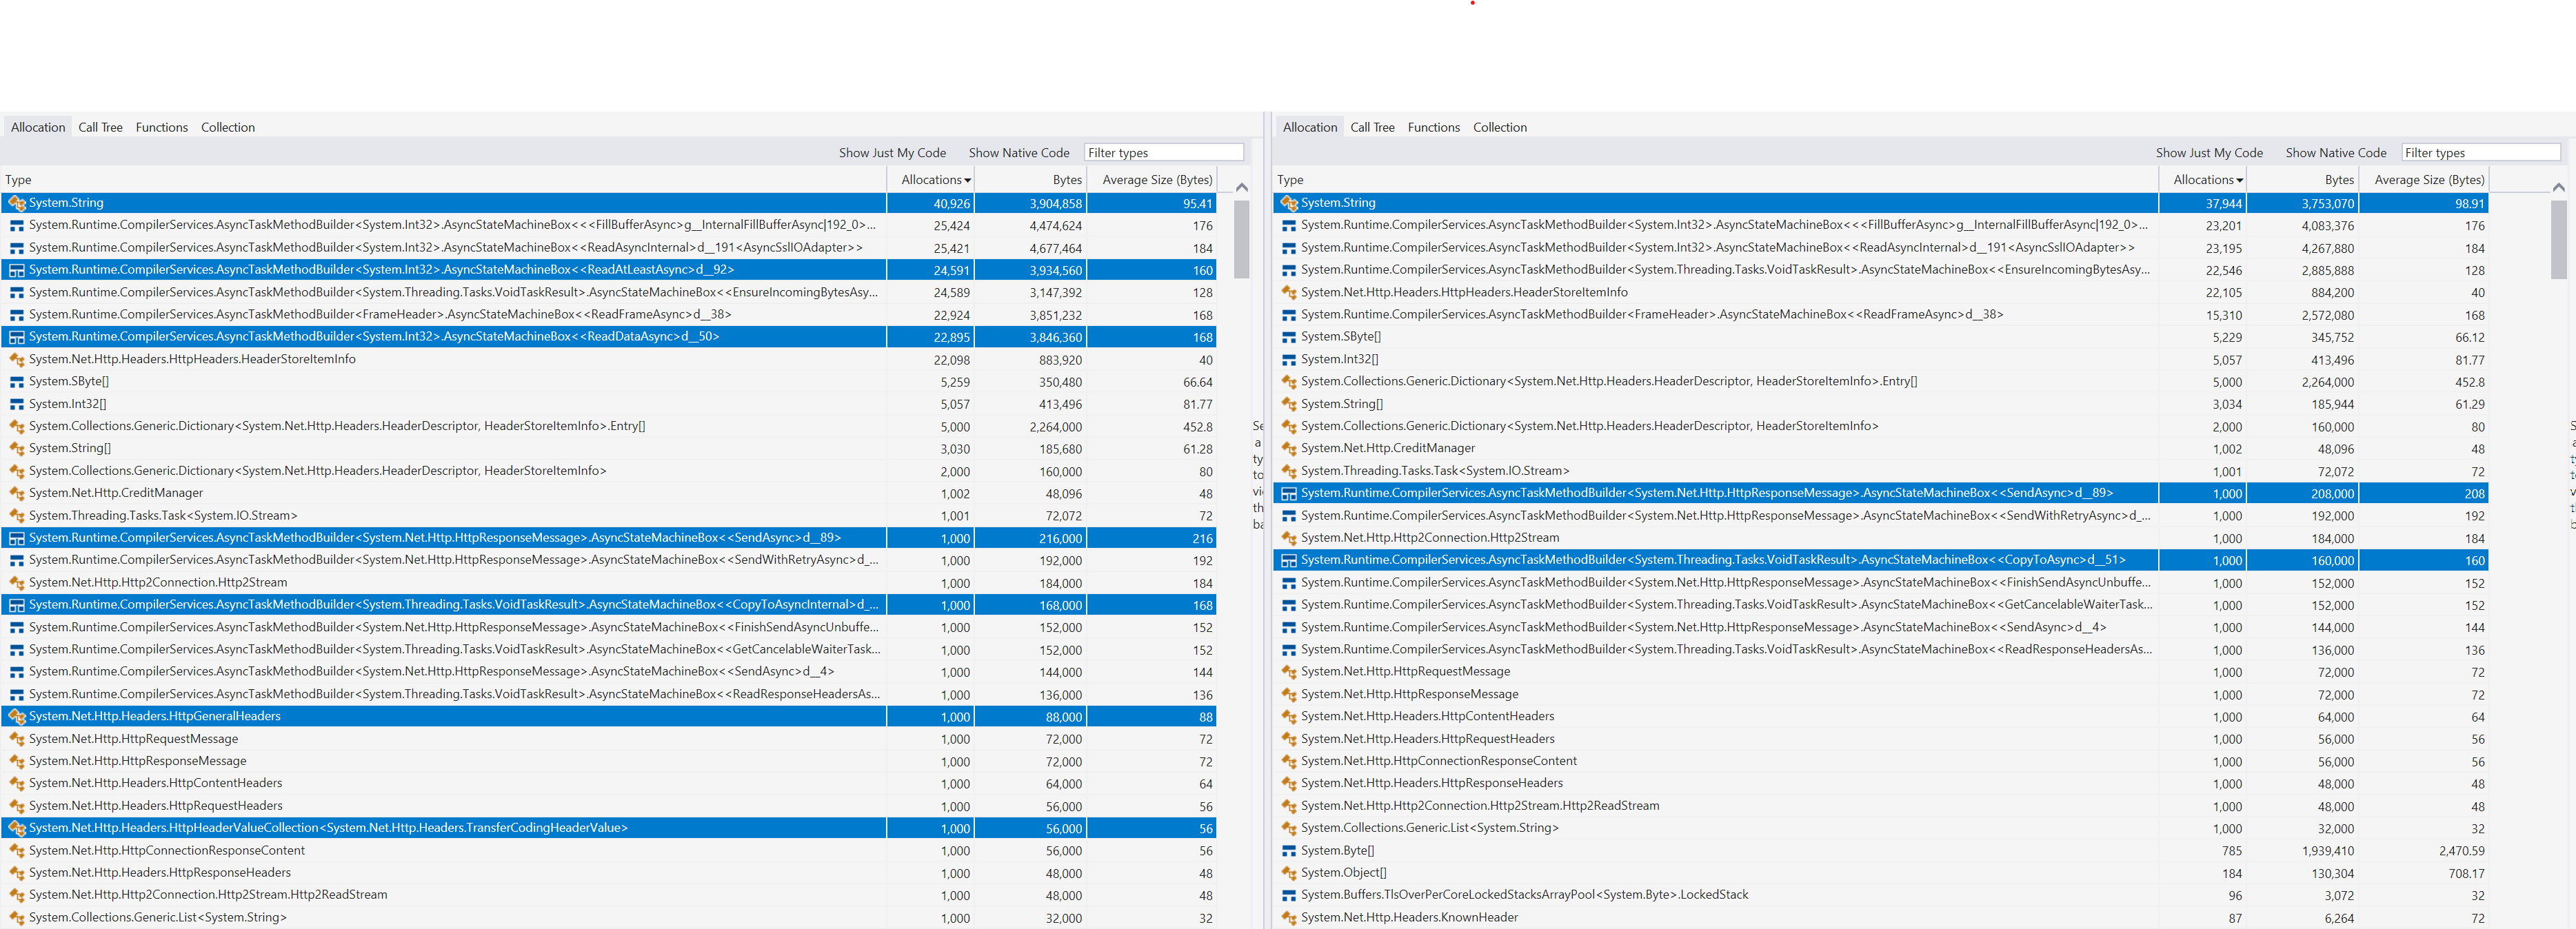Click the ReadAtLeastAsync row's struct icon in left panel

pos(16,270)
